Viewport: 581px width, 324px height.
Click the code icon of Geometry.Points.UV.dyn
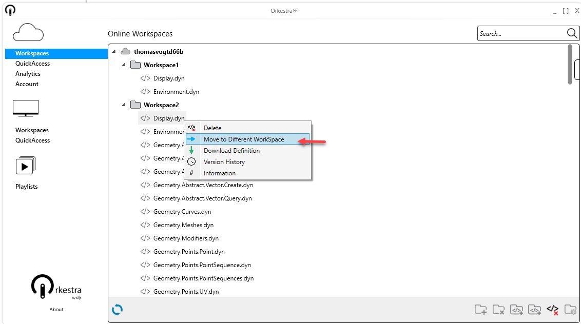click(x=145, y=291)
